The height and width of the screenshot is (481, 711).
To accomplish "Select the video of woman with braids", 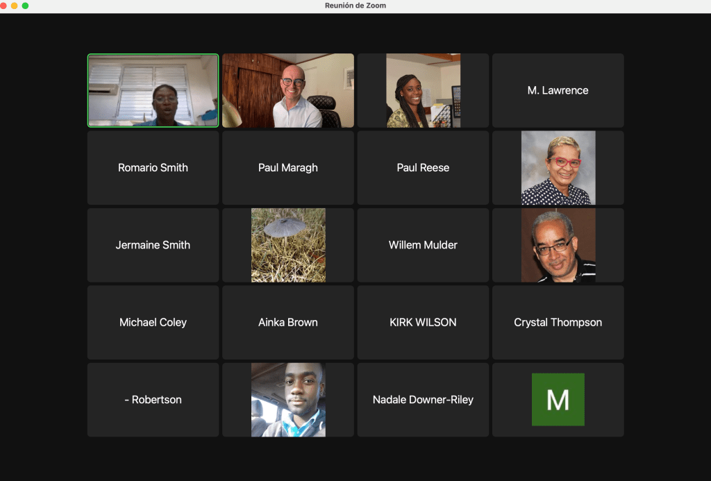I will [423, 91].
